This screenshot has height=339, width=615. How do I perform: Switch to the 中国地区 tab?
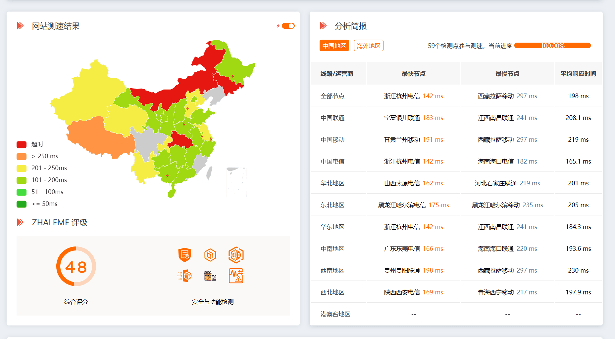(334, 46)
